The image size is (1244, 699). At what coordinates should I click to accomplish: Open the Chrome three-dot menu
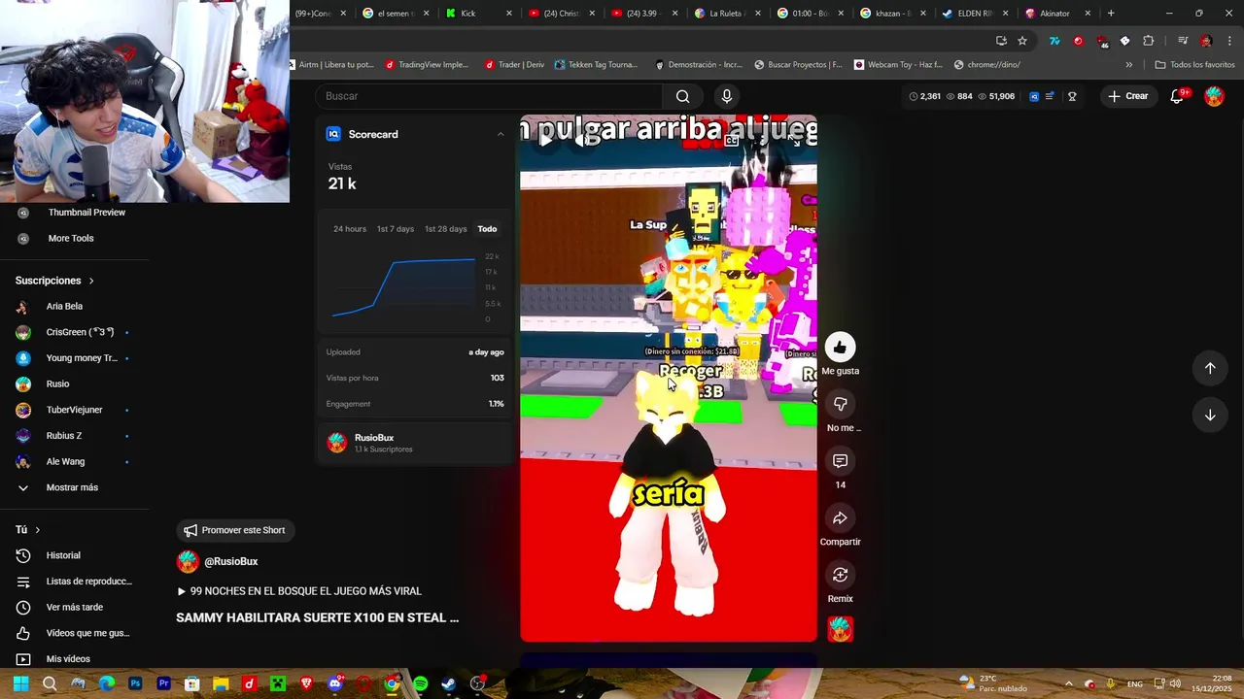tap(1228, 41)
